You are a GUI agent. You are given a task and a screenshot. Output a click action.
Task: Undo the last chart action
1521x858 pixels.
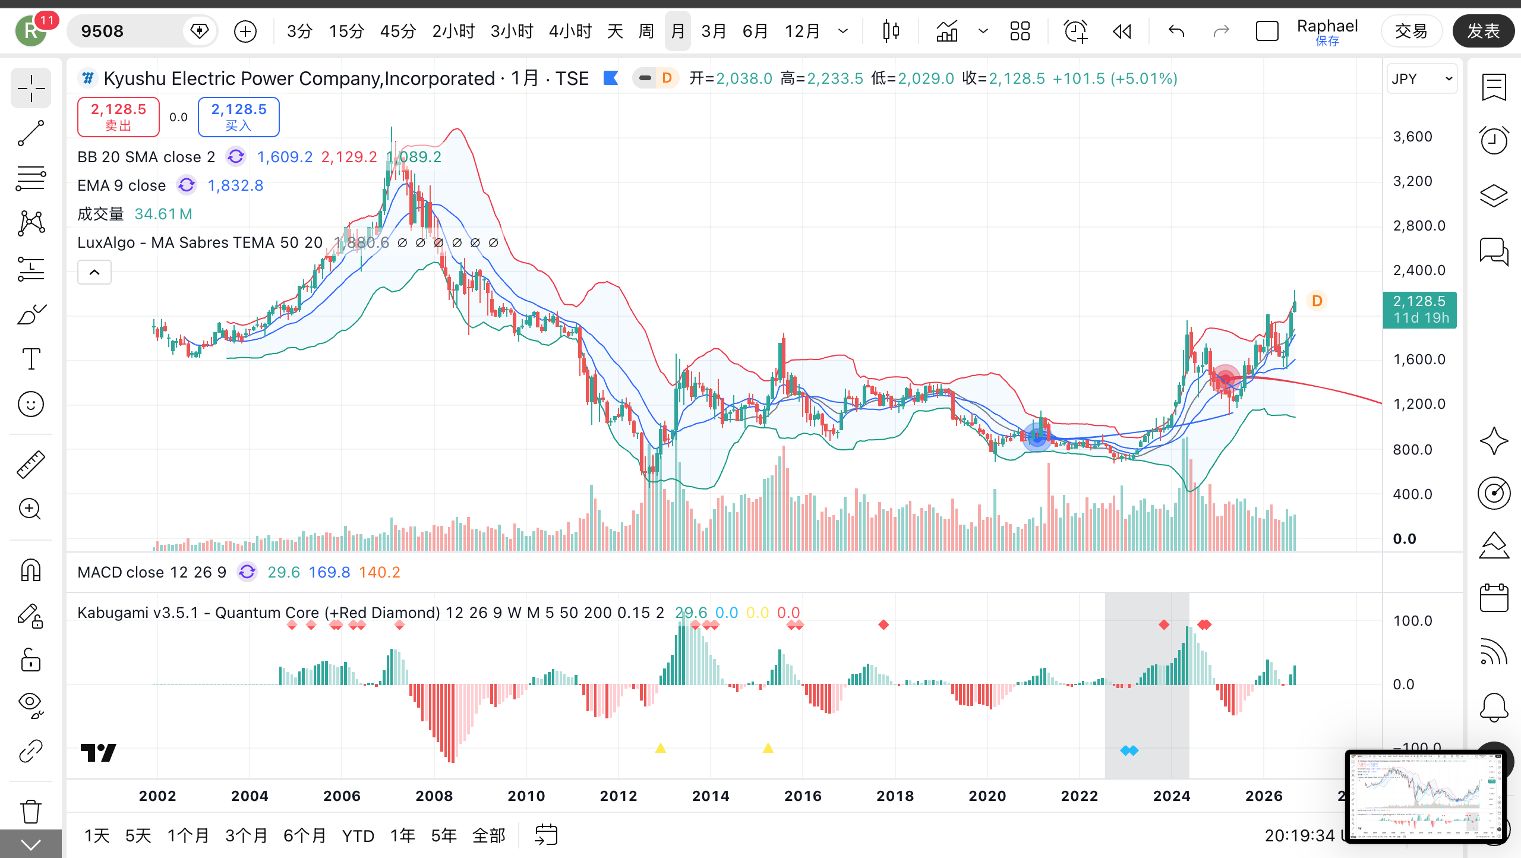1176,31
